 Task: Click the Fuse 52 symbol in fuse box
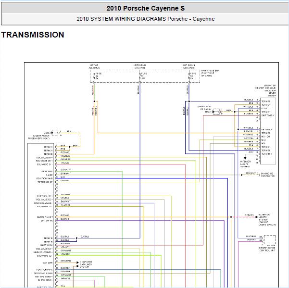[x=188, y=75]
